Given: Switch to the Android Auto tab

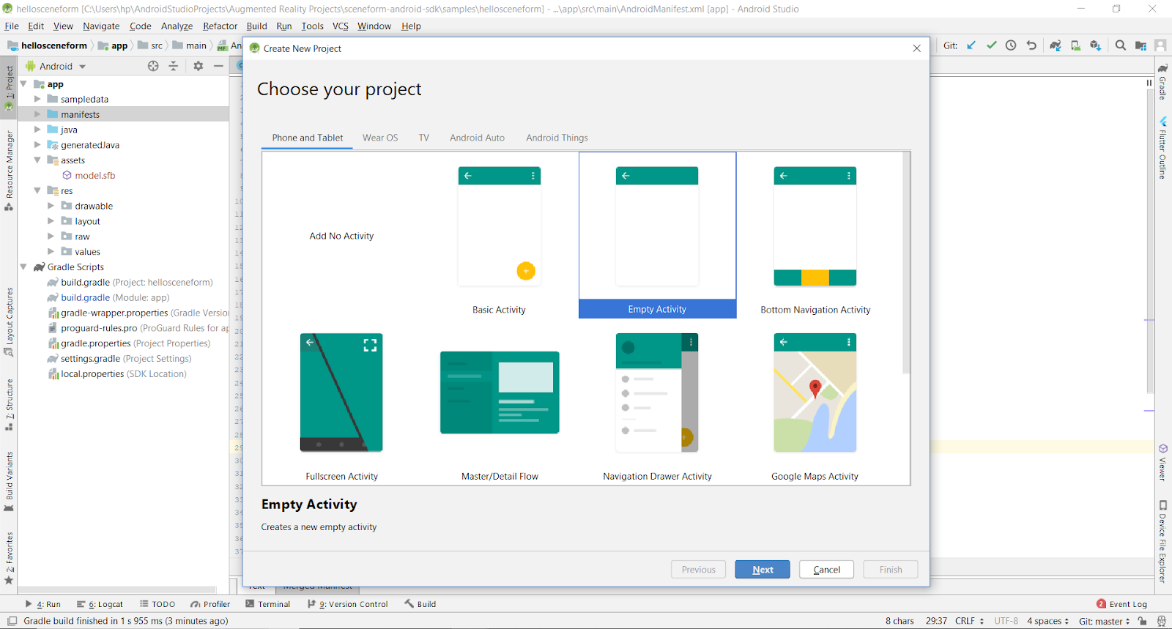Looking at the screenshot, I should point(478,138).
